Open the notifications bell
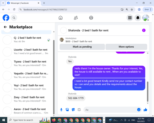Viewport: 154px width, 123px height. (138, 18)
